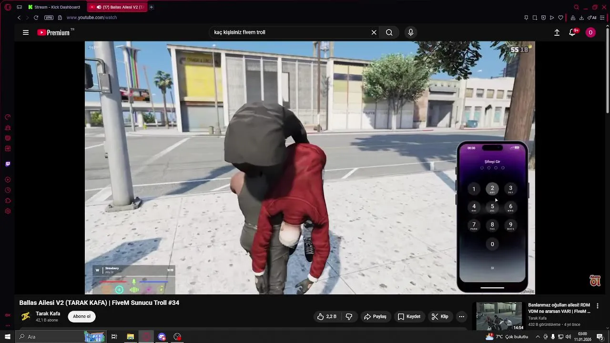Click the Paylaş share button
Screen dimensions: 610x343
coord(375,316)
